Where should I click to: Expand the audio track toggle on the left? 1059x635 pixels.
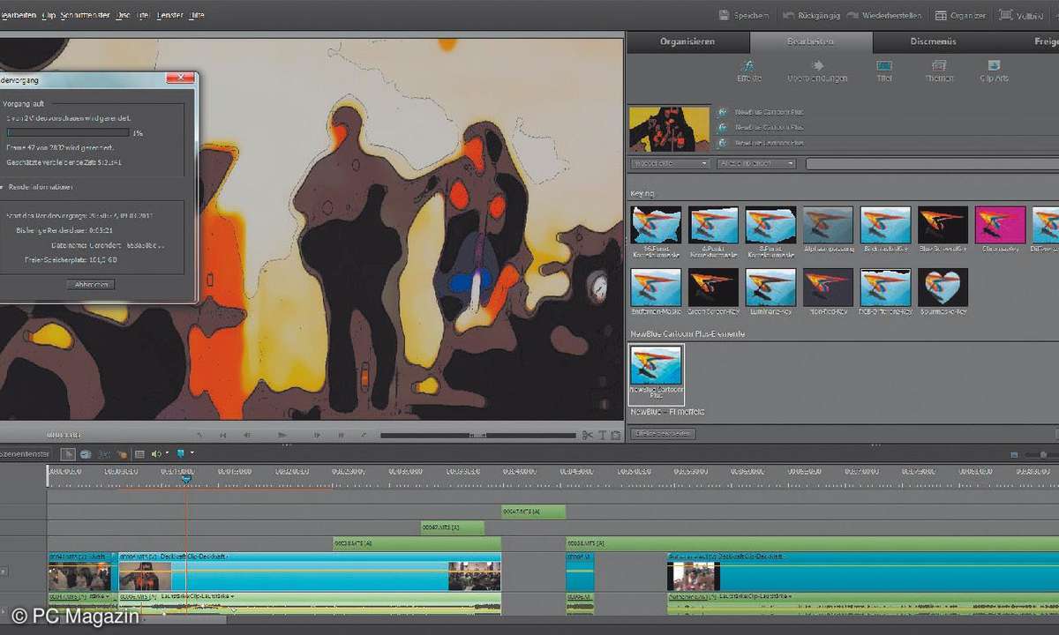point(3,610)
